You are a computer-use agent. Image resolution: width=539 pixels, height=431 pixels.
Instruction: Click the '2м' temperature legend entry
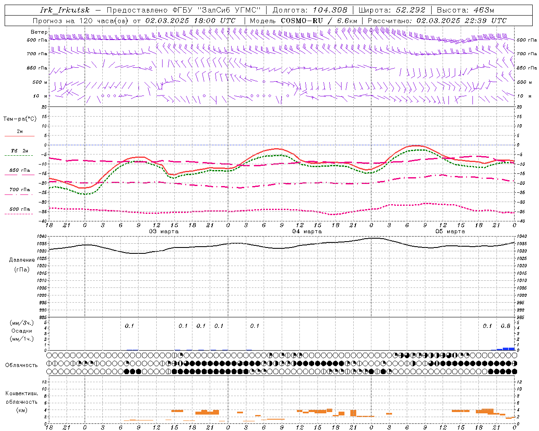coord(19,132)
